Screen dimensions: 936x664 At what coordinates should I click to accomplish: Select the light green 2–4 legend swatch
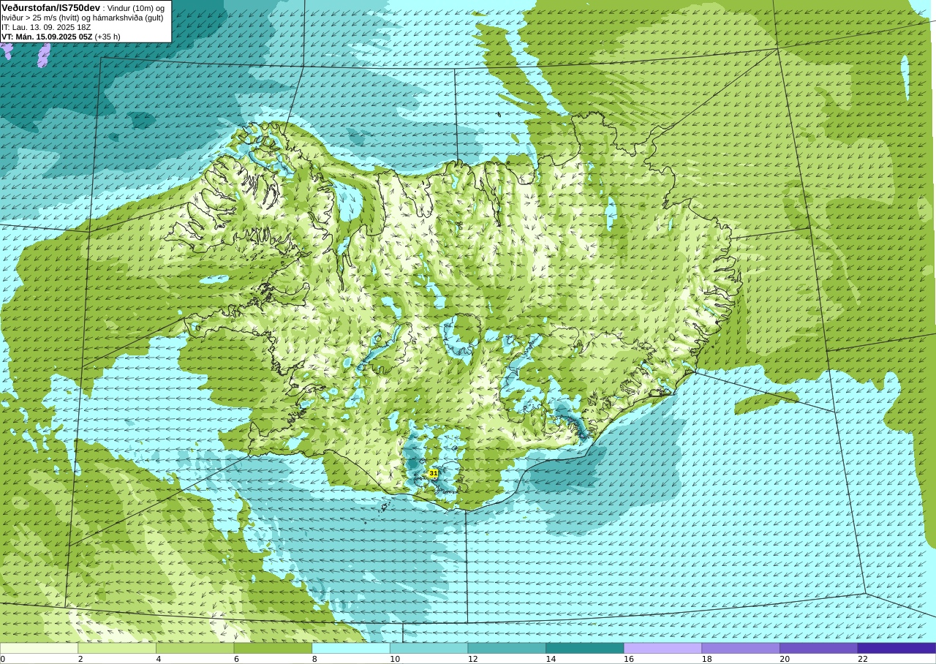click(117, 648)
